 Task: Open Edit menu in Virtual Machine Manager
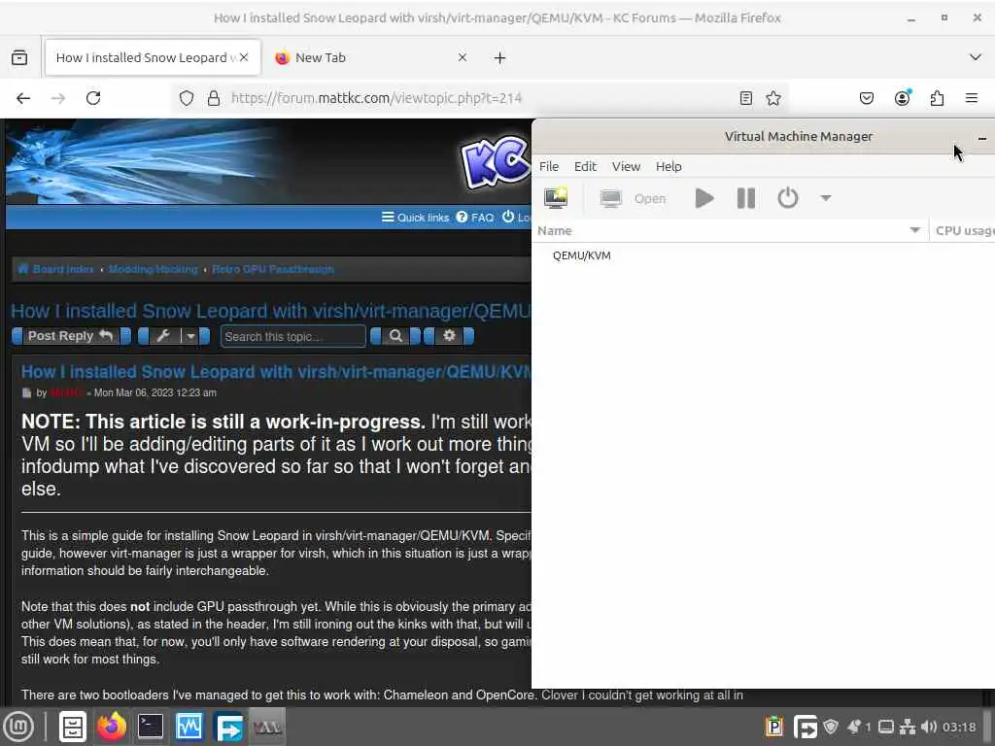(585, 166)
